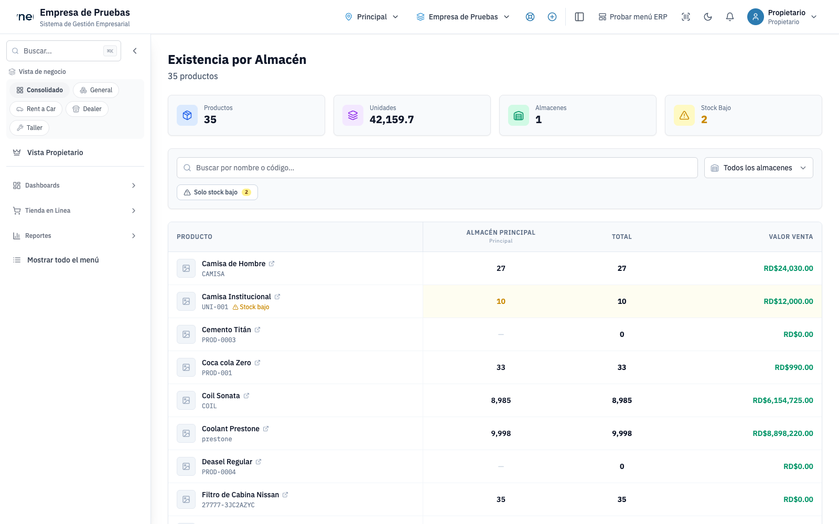Toggle dark mode moon icon
Viewport: 839px width, 524px height.
point(708,17)
